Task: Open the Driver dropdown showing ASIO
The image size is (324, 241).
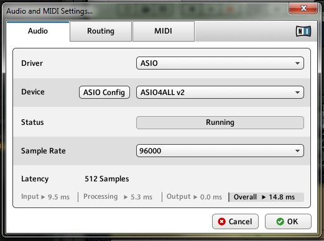Action: point(220,63)
